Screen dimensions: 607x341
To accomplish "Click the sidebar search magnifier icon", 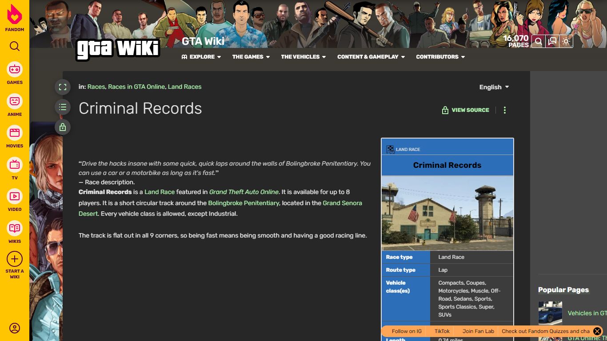I will pyautogui.click(x=15, y=46).
